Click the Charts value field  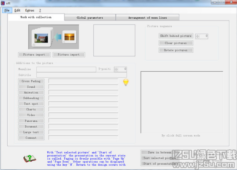click(x=83, y=109)
